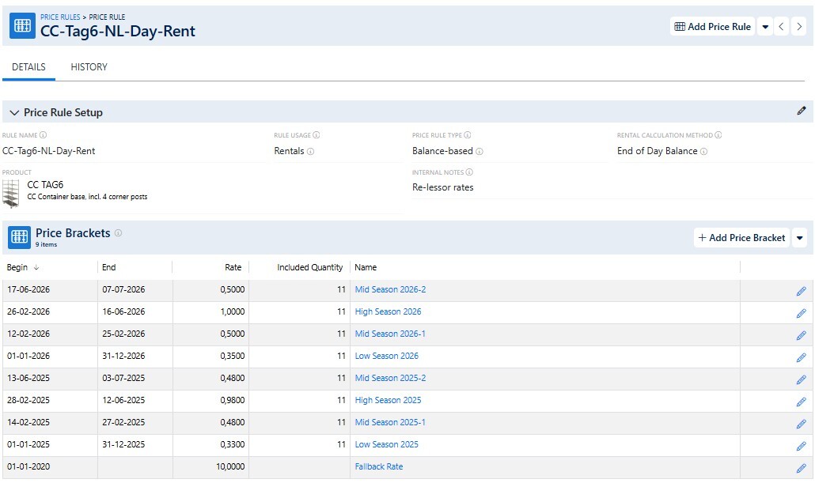Edit the Low Season 2026 bracket row

pyautogui.click(x=801, y=357)
